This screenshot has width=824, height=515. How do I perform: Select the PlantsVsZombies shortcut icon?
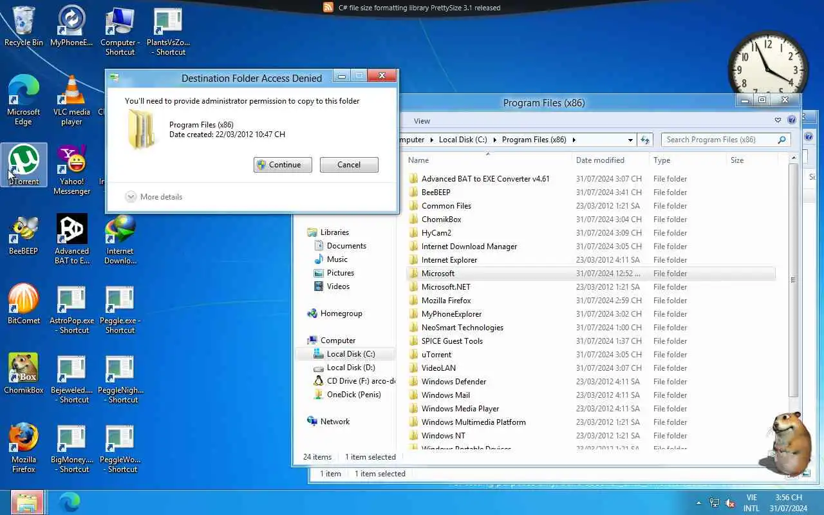[x=168, y=30]
